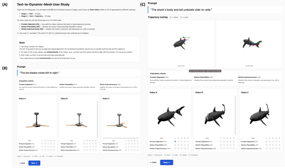
Task: Click the shark animation in Video B
Action: [215, 115]
